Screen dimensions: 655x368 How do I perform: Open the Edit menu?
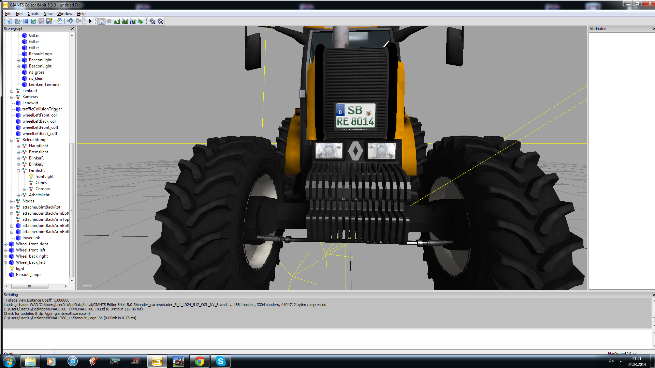pos(19,14)
